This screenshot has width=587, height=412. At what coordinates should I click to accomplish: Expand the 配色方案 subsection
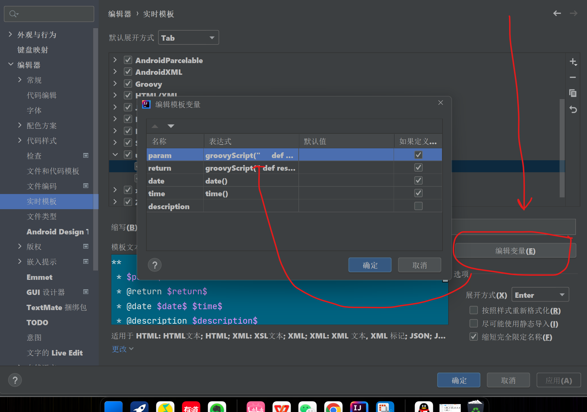tap(20, 125)
